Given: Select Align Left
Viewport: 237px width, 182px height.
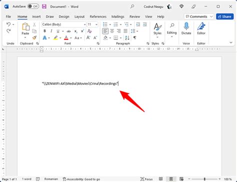Looking at the screenshot, I should tap(105, 31).
